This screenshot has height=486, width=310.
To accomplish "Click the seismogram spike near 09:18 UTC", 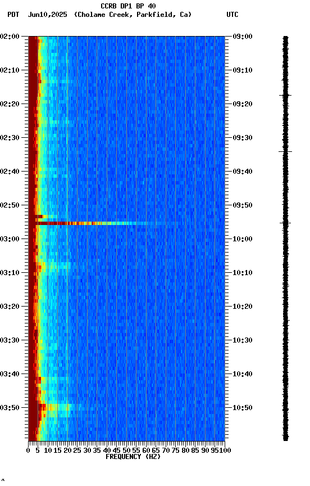I will tap(285, 96).
